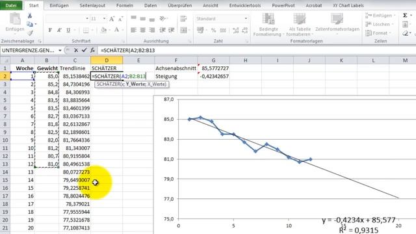Click Format in Zellen group

379,33
